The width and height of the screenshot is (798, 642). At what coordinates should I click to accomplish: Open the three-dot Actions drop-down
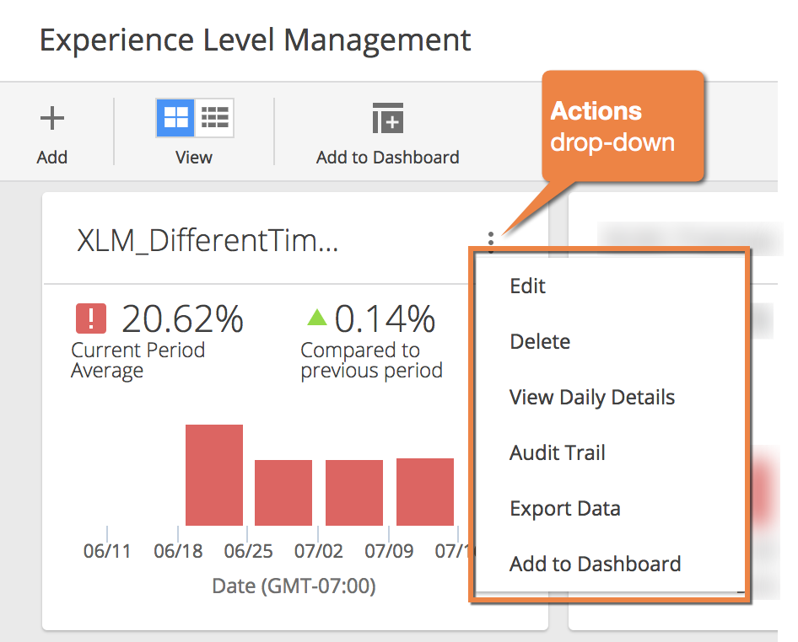point(491,243)
